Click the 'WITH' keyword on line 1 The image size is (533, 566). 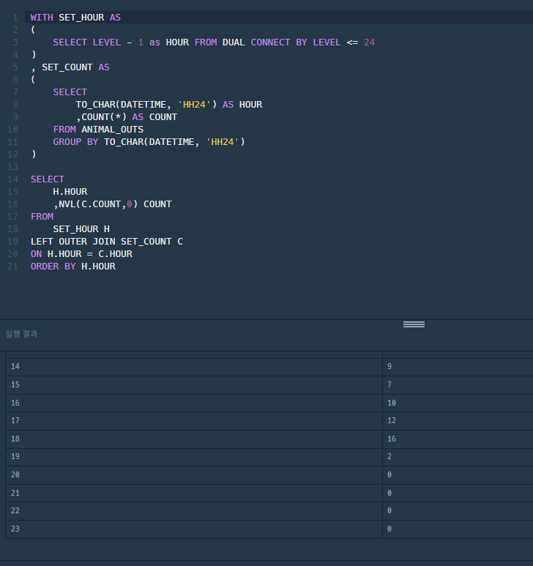click(x=42, y=18)
